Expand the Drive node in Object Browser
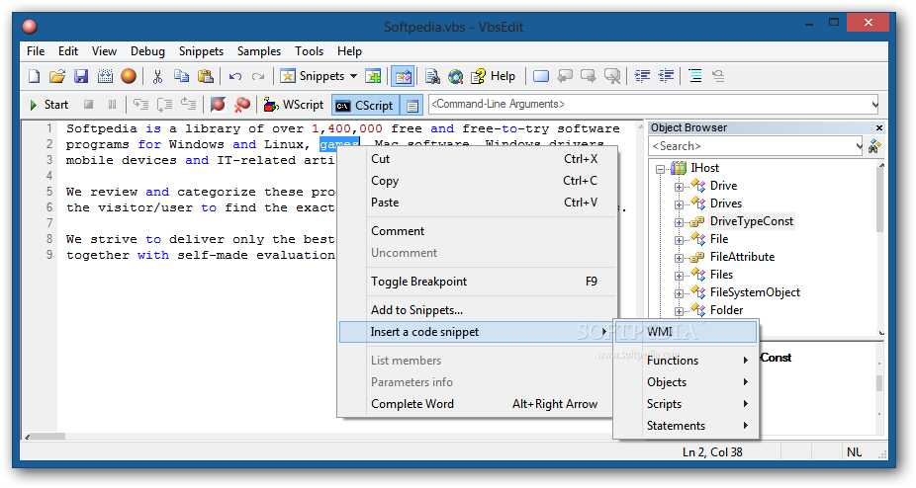This screenshot has height=488, width=916. pyautogui.click(x=679, y=187)
